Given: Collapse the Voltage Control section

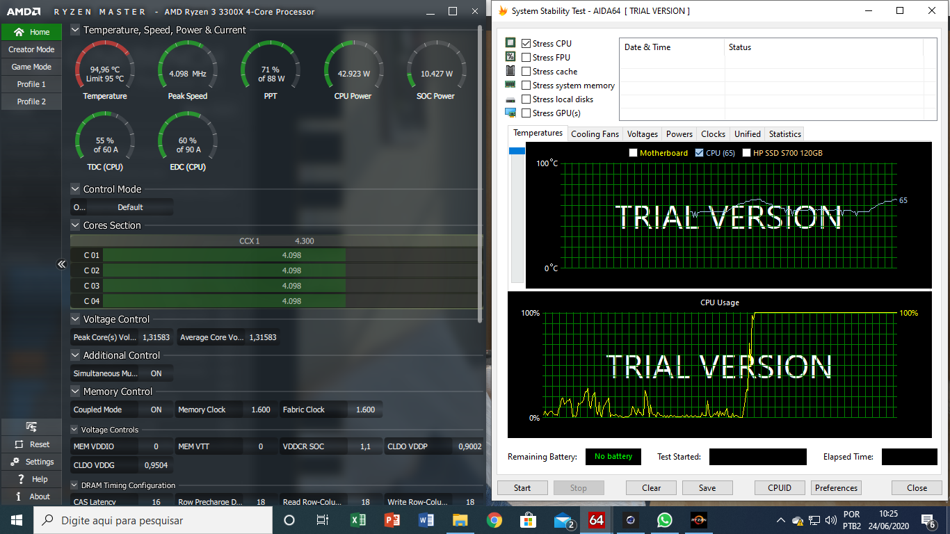Looking at the screenshot, I should tap(75, 319).
